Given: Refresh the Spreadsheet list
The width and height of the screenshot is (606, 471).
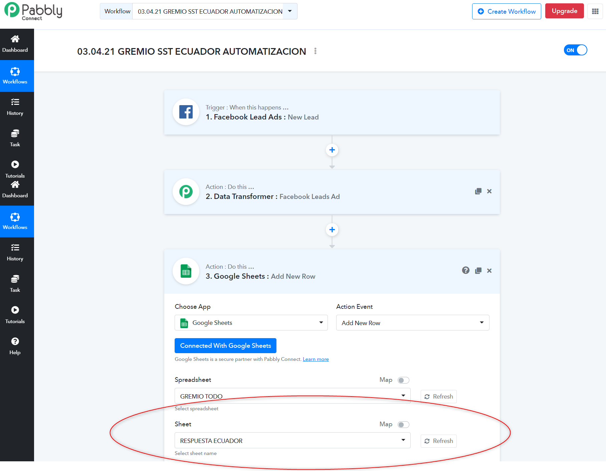Looking at the screenshot, I should [439, 397].
